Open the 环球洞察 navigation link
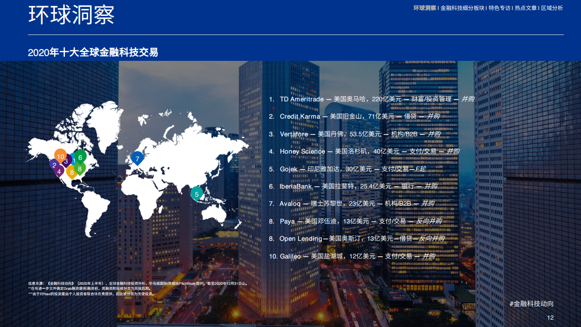This screenshot has height=327, width=581. [x=425, y=8]
